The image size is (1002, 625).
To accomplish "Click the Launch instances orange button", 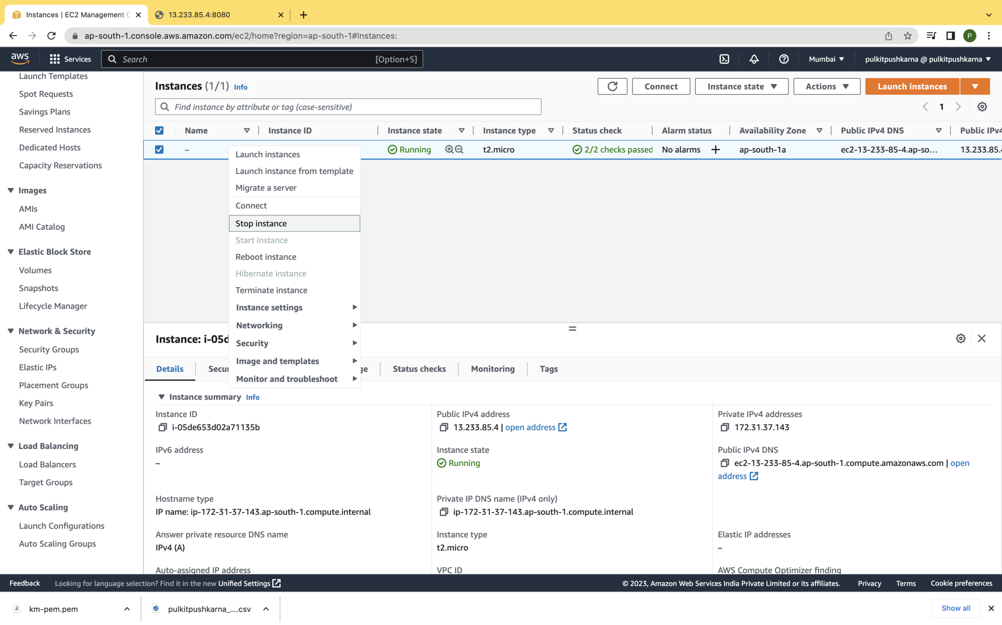I will (x=912, y=87).
